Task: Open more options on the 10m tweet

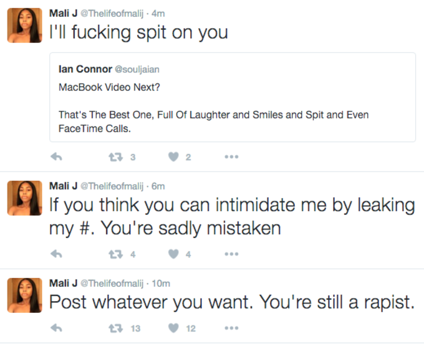Action: click(231, 328)
